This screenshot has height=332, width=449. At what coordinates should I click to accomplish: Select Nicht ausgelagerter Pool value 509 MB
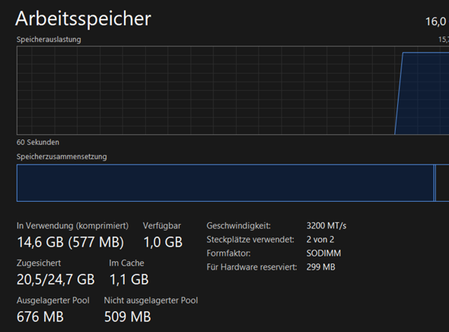[127, 317]
